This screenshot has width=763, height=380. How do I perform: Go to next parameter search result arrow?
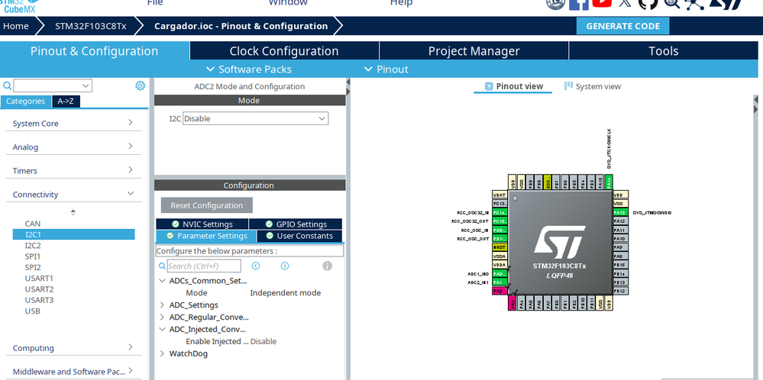[x=285, y=266]
